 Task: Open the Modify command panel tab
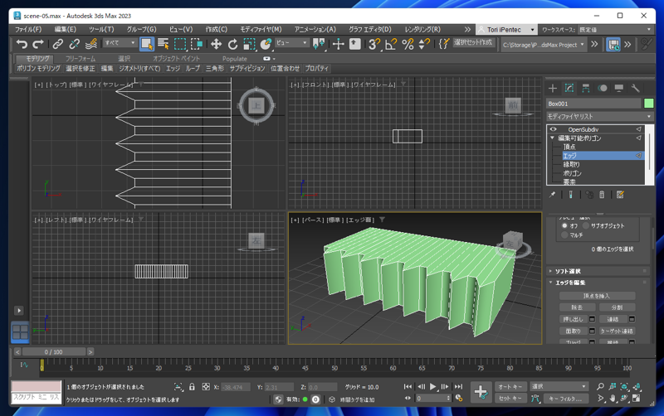pos(569,88)
